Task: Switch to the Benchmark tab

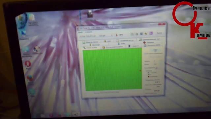Action: point(95,45)
